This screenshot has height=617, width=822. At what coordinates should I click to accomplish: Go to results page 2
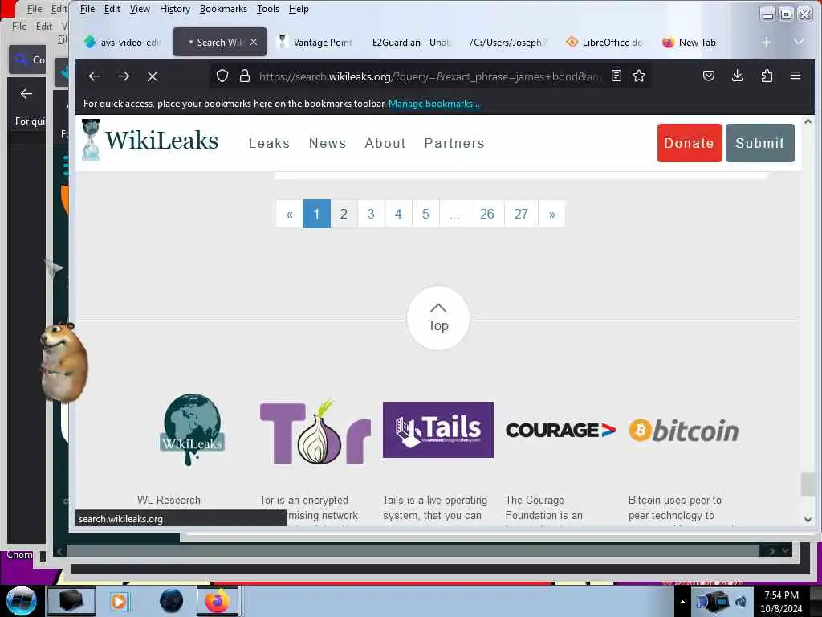pos(344,214)
